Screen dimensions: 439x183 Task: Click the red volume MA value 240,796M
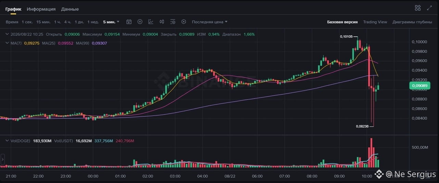click(x=125, y=141)
